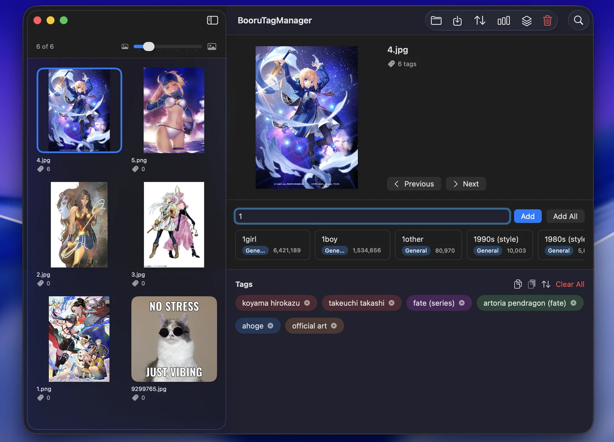The height and width of the screenshot is (442, 614).
Task: Toggle the sidebar panel
Action: point(212,20)
